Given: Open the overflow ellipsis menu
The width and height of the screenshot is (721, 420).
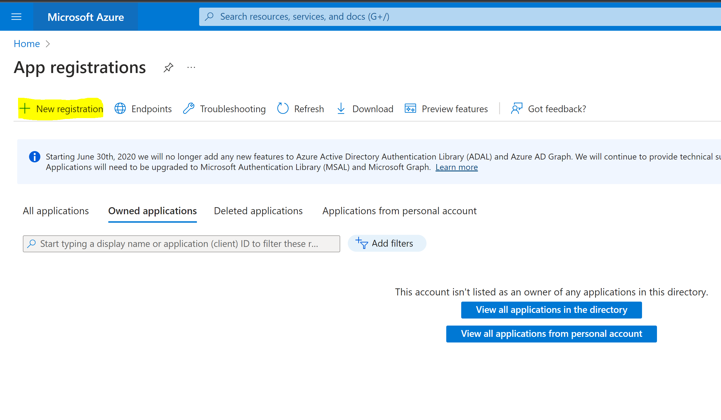Looking at the screenshot, I should [191, 67].
